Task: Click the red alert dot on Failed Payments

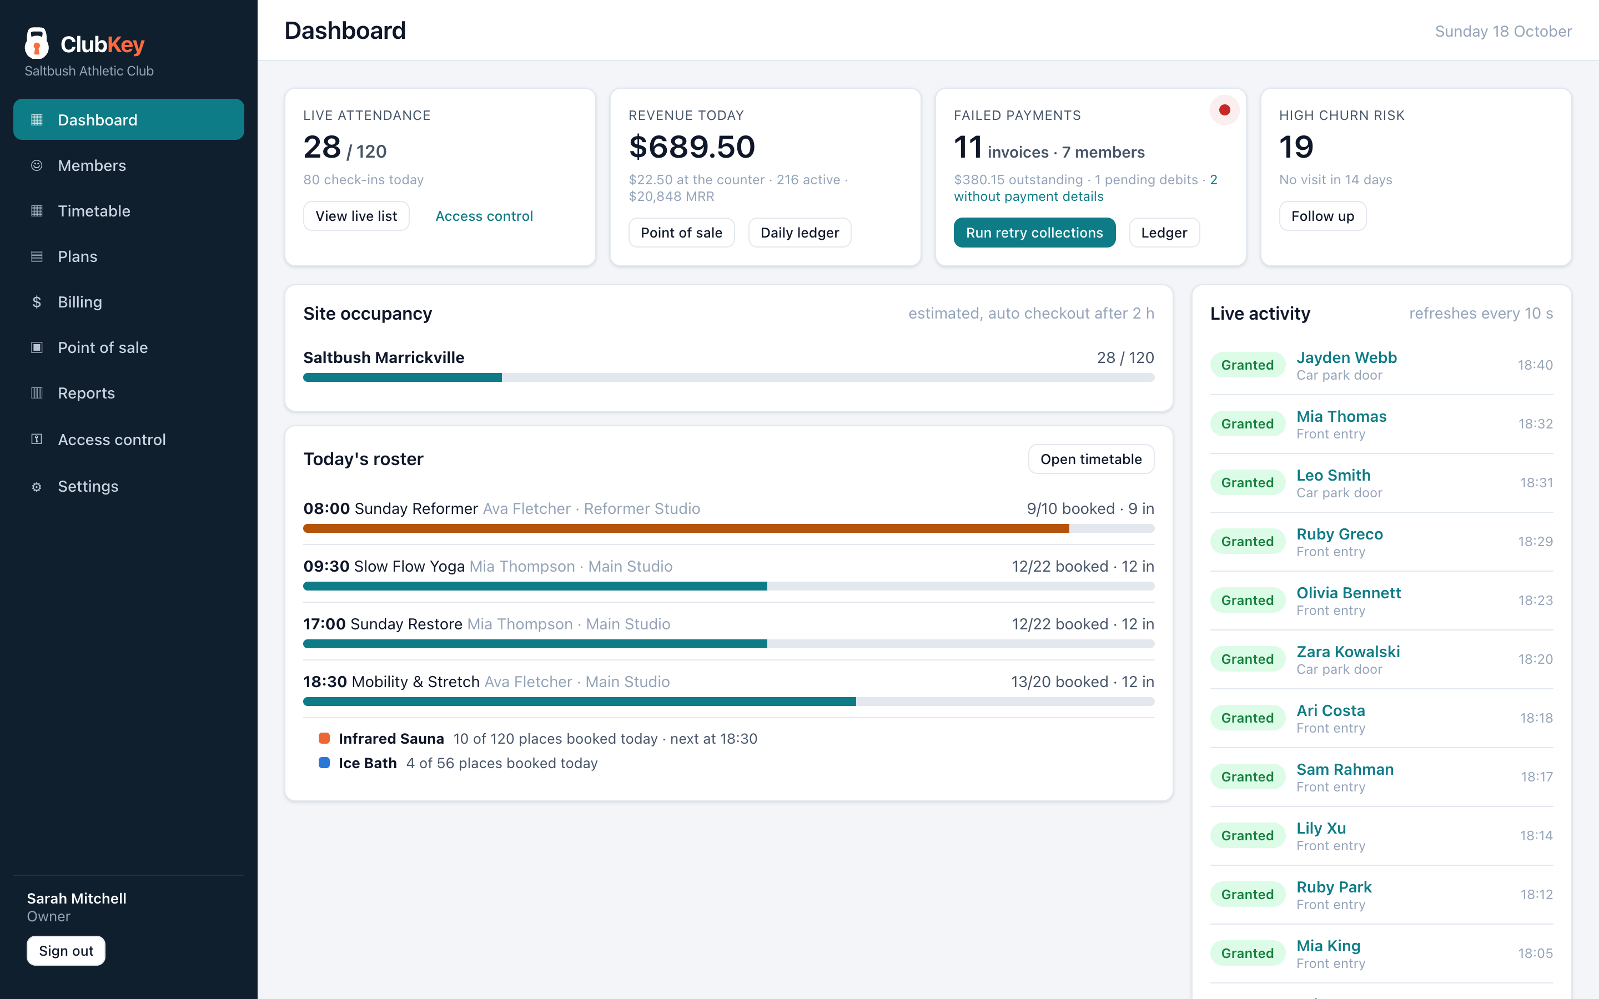Action: [1224, 110]
